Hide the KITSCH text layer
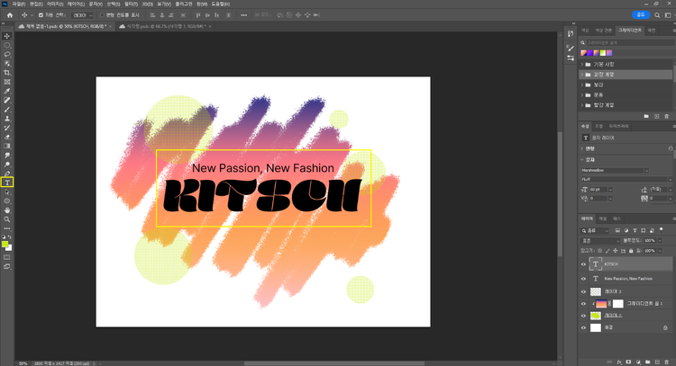The height and width of the screenshot is (366, 676). 583,264
